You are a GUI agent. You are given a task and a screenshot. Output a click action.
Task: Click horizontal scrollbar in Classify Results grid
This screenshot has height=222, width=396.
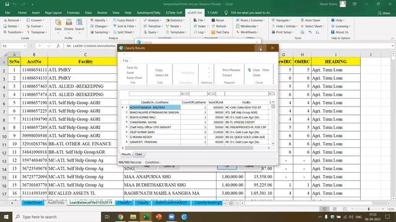point(189,148)
